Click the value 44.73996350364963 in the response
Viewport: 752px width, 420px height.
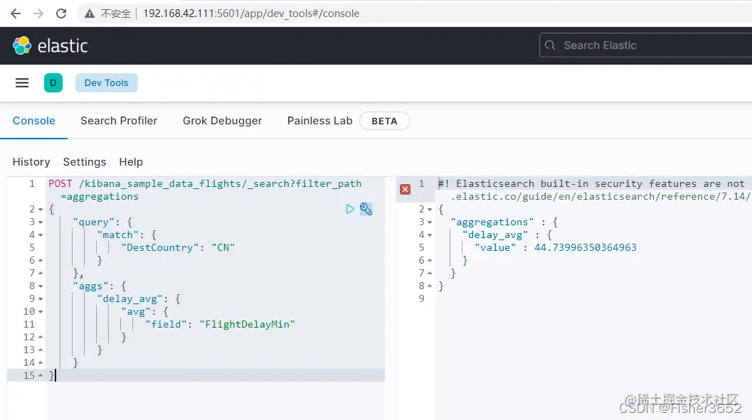point(586,247)
